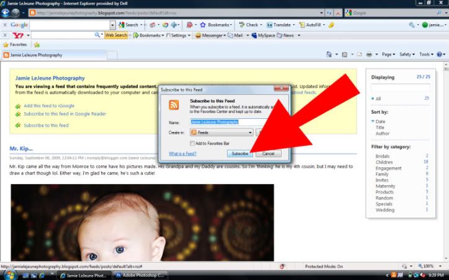The width and height of the screenshot is (449, 280).
Task: Open the Favorites star button
Action: point(15,45)
